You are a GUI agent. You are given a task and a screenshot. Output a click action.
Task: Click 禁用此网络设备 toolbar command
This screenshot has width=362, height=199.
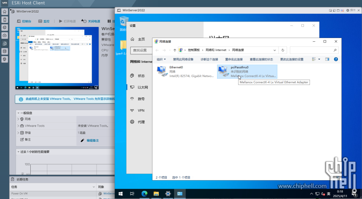(x=183, y=59)
